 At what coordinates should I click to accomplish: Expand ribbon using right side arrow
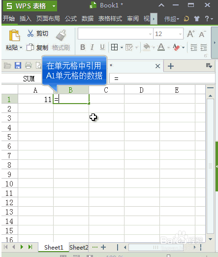(215, 43)
